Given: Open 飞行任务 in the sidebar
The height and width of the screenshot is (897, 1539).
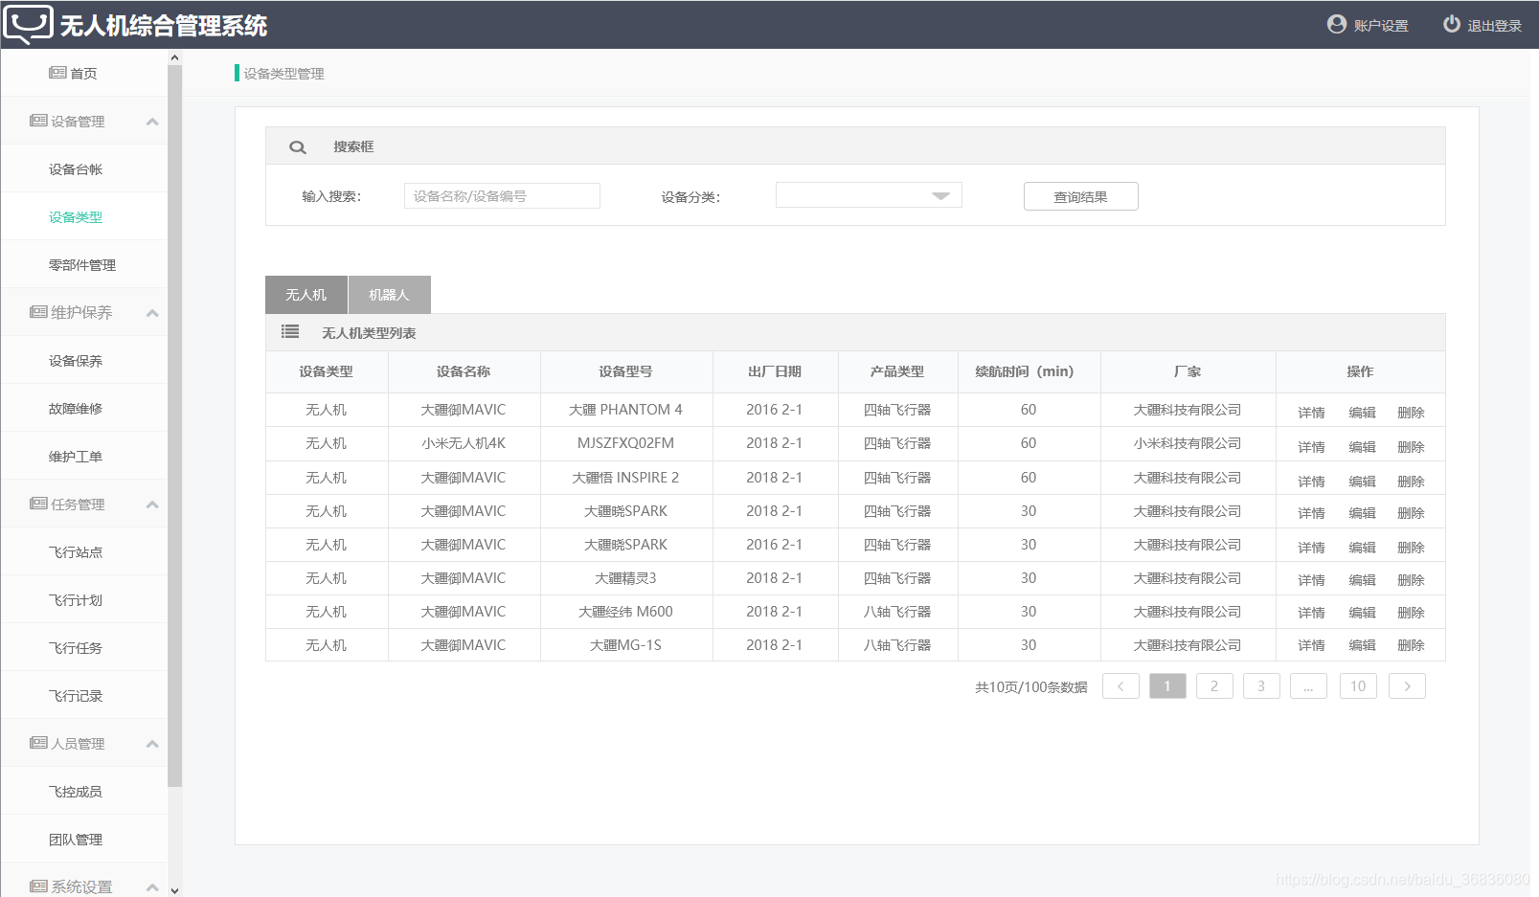Looking at the screenshot, I should coord(76,648).
